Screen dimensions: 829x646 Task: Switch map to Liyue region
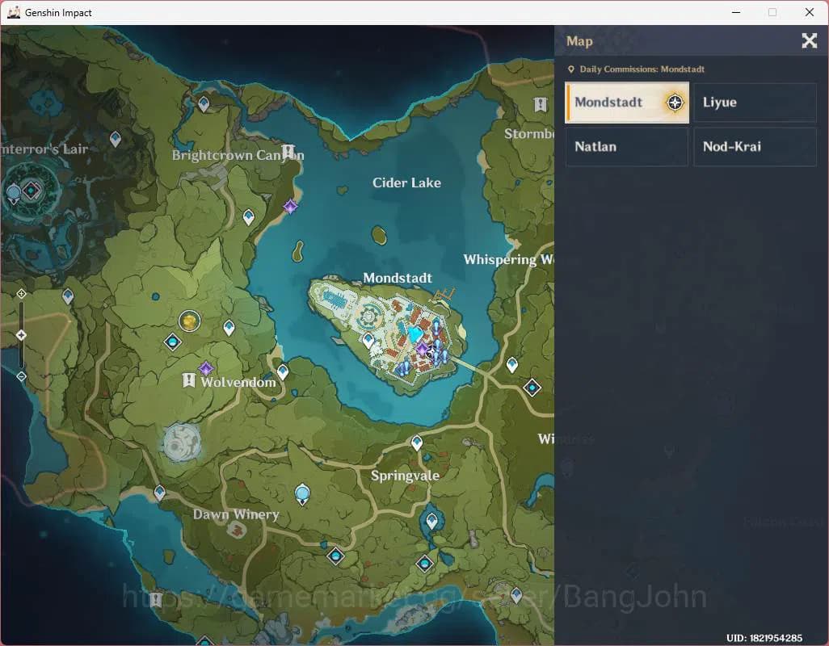755,103
